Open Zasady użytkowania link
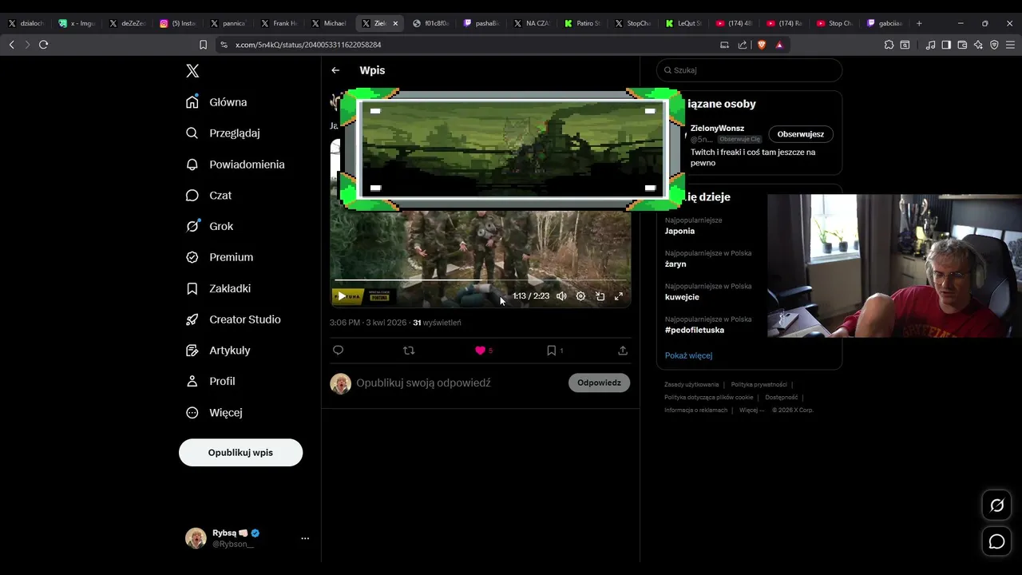 pos(691,385)
